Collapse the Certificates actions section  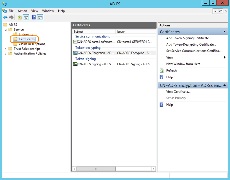225,32
